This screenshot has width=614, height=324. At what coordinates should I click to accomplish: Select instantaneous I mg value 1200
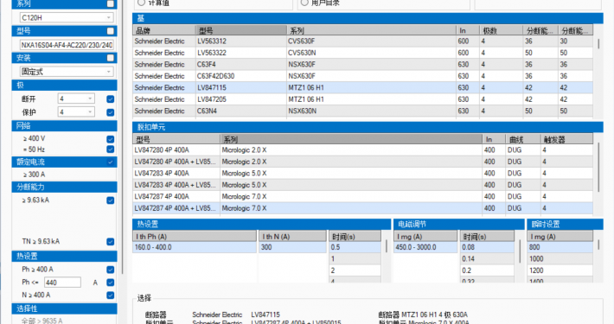pos(560,270)
